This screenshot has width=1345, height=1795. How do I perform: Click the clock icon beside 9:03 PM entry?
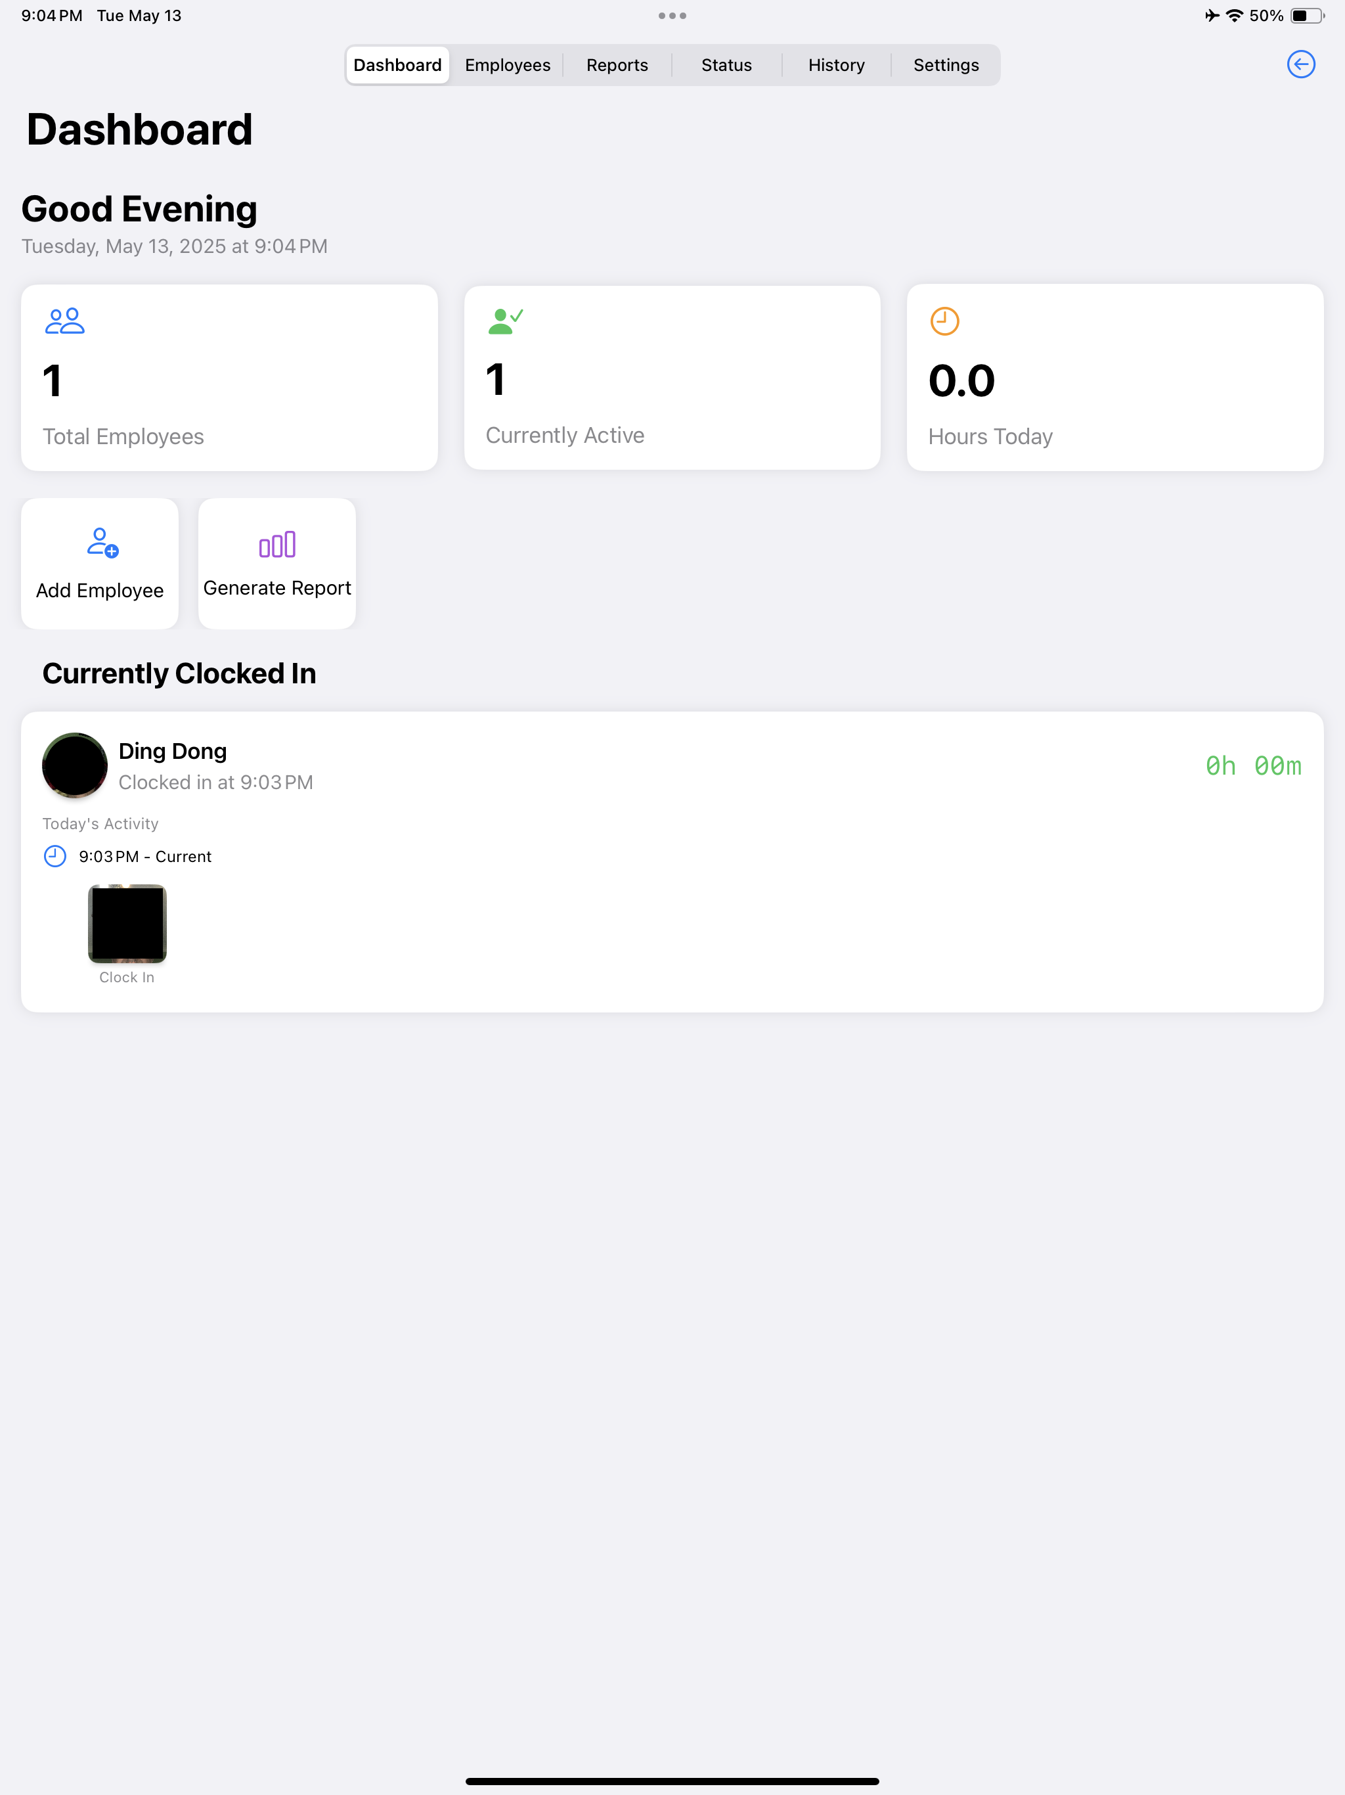click(55, 855)
